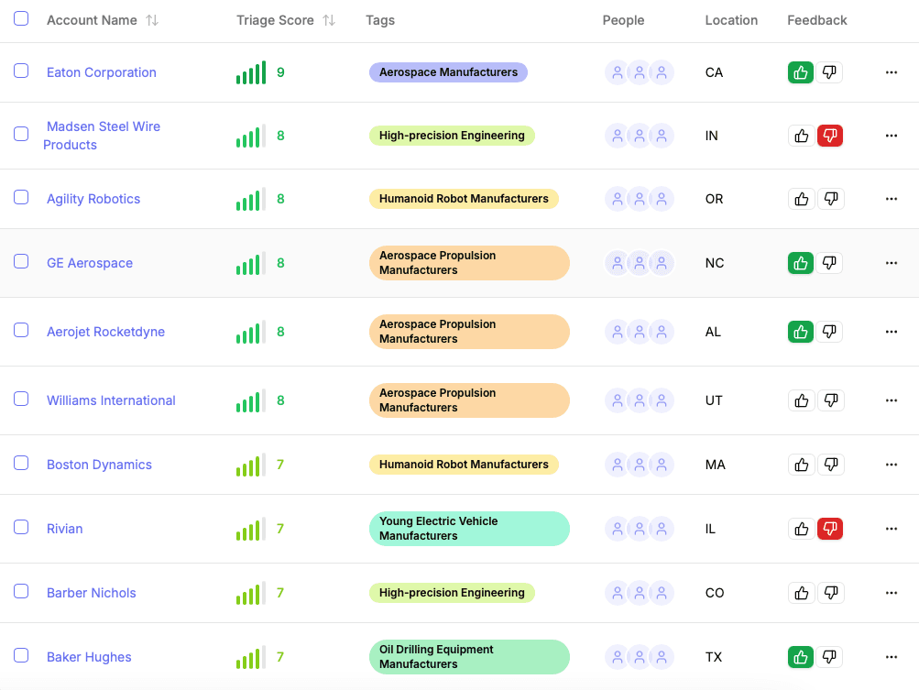Click the green thumbs-up on Eaton Corporation
This screenshot has height=690, width=919.
coord(800,71)
